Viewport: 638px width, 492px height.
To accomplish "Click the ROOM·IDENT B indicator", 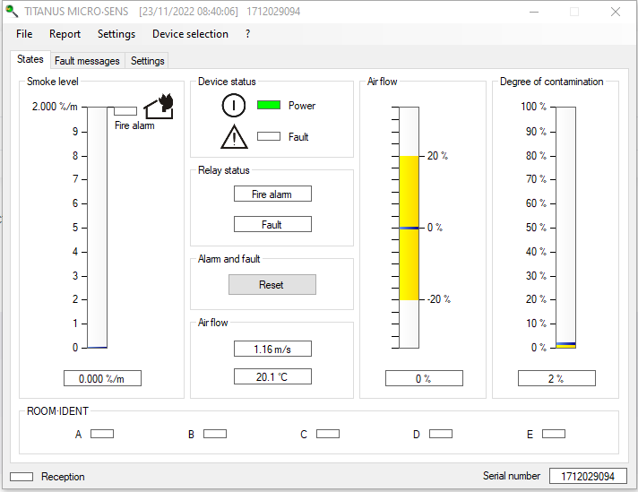I will pyautogui.click(x=215, y=434).
